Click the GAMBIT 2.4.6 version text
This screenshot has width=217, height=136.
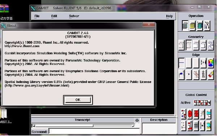click(x=78, y=33)
